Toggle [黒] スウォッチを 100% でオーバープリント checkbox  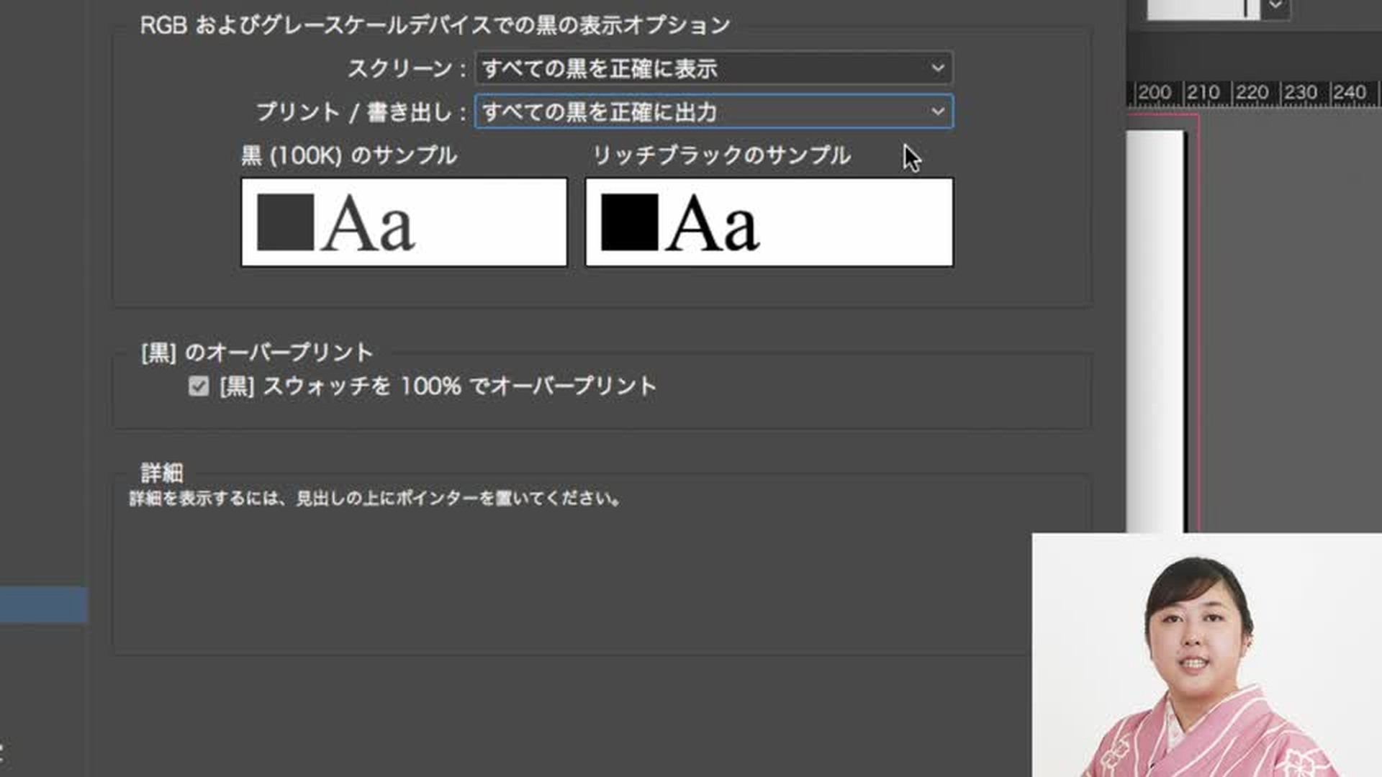click(x=199, y=386)
